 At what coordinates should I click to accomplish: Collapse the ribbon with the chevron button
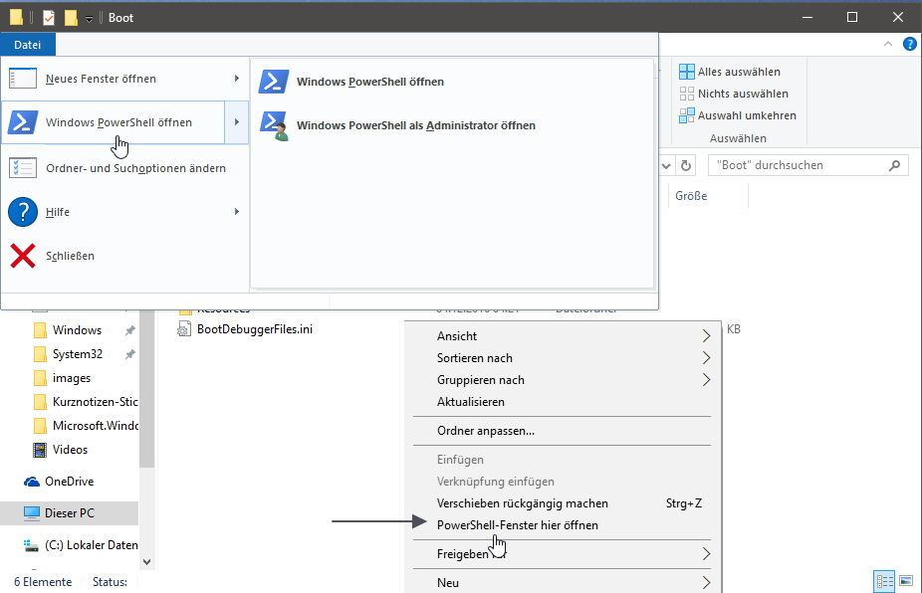(888, 44)
